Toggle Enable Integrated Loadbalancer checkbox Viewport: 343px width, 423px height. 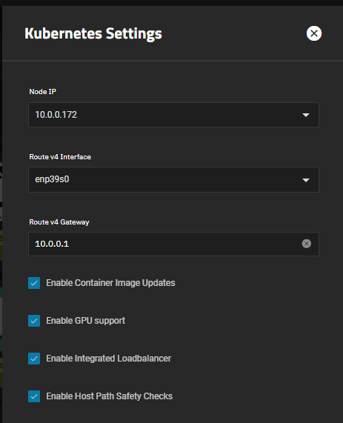click(34, 359)
